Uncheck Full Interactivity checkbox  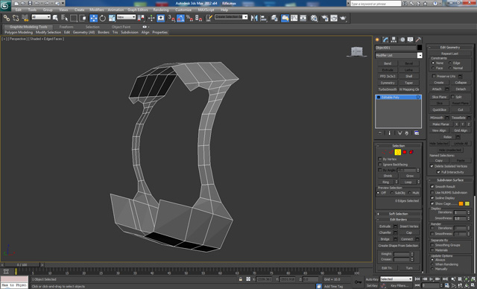tap(438, 172)
